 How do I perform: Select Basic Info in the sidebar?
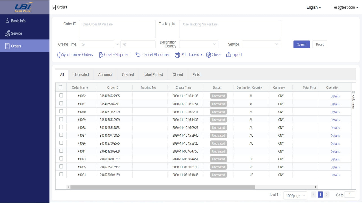[17, 21]
